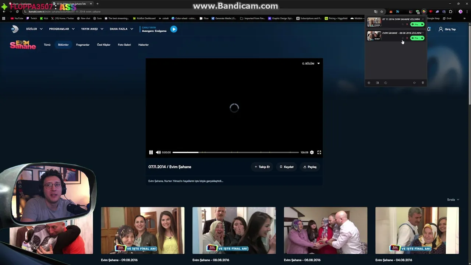Image resolution: width=471 pixels, height=265 pixels.
Task: Expand the DİZİLER menu
Action: click(x=34, y=29)
